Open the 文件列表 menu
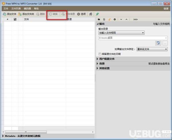Image resolution: width=172 pixels, height=140 pixels. pos(16,9)
